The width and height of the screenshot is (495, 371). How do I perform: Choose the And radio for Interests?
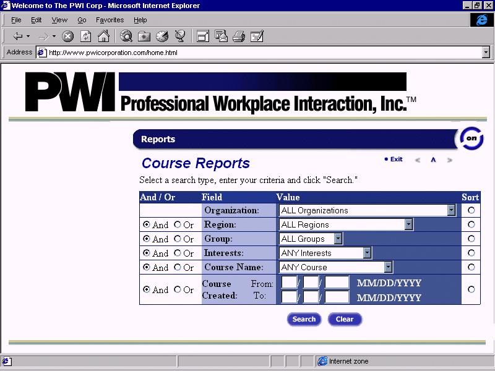[147, 254]
